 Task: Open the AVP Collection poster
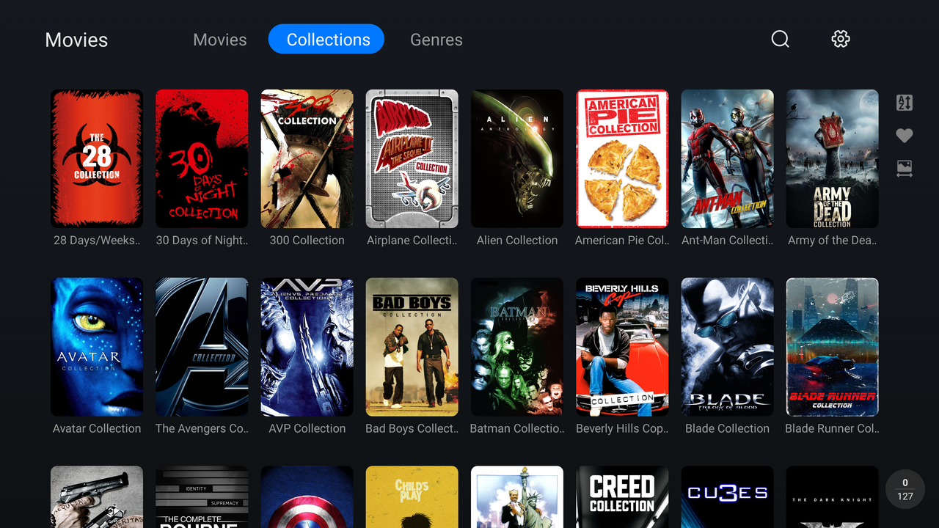(307, 347)
